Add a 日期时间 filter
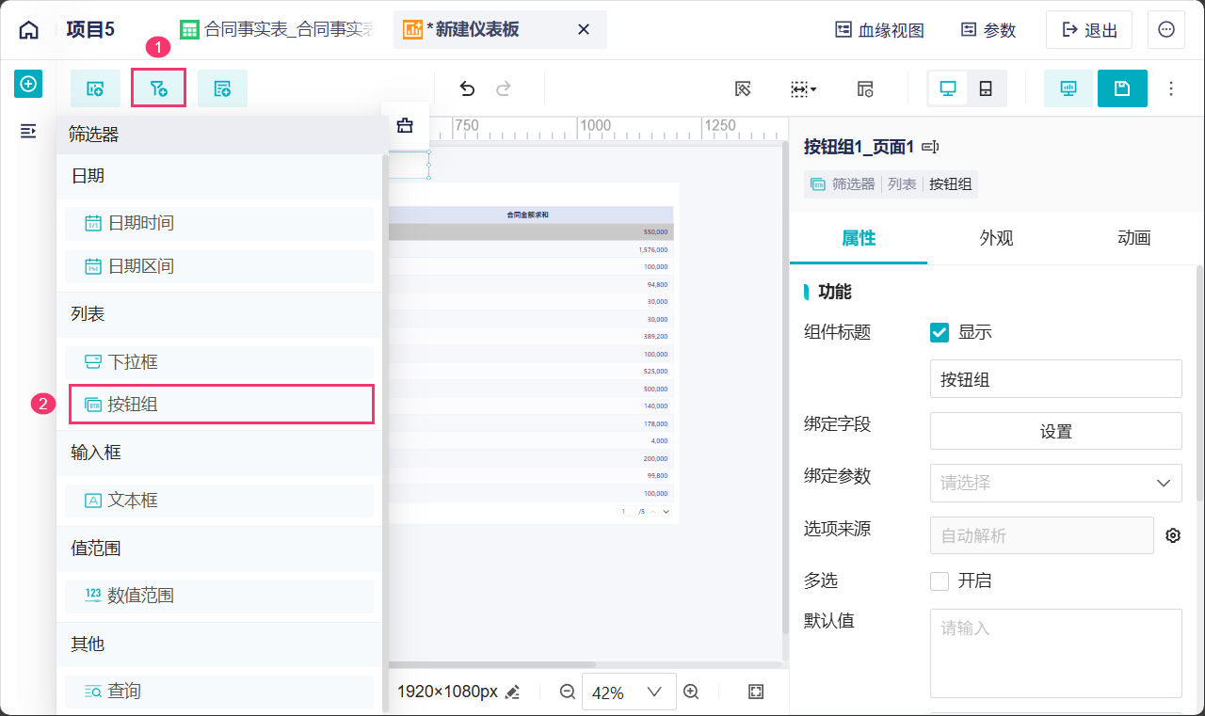Image resolution: width=1205 pixels, height=716 pixels. [x=219, y=223]
